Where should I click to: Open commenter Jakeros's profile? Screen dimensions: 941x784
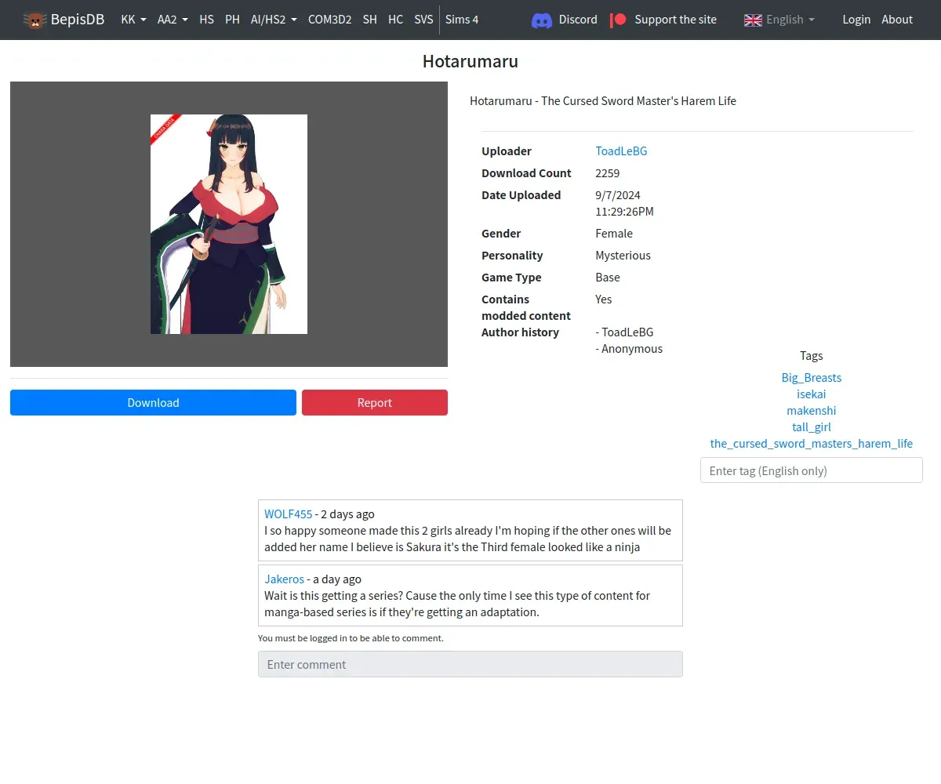point(284,579)
